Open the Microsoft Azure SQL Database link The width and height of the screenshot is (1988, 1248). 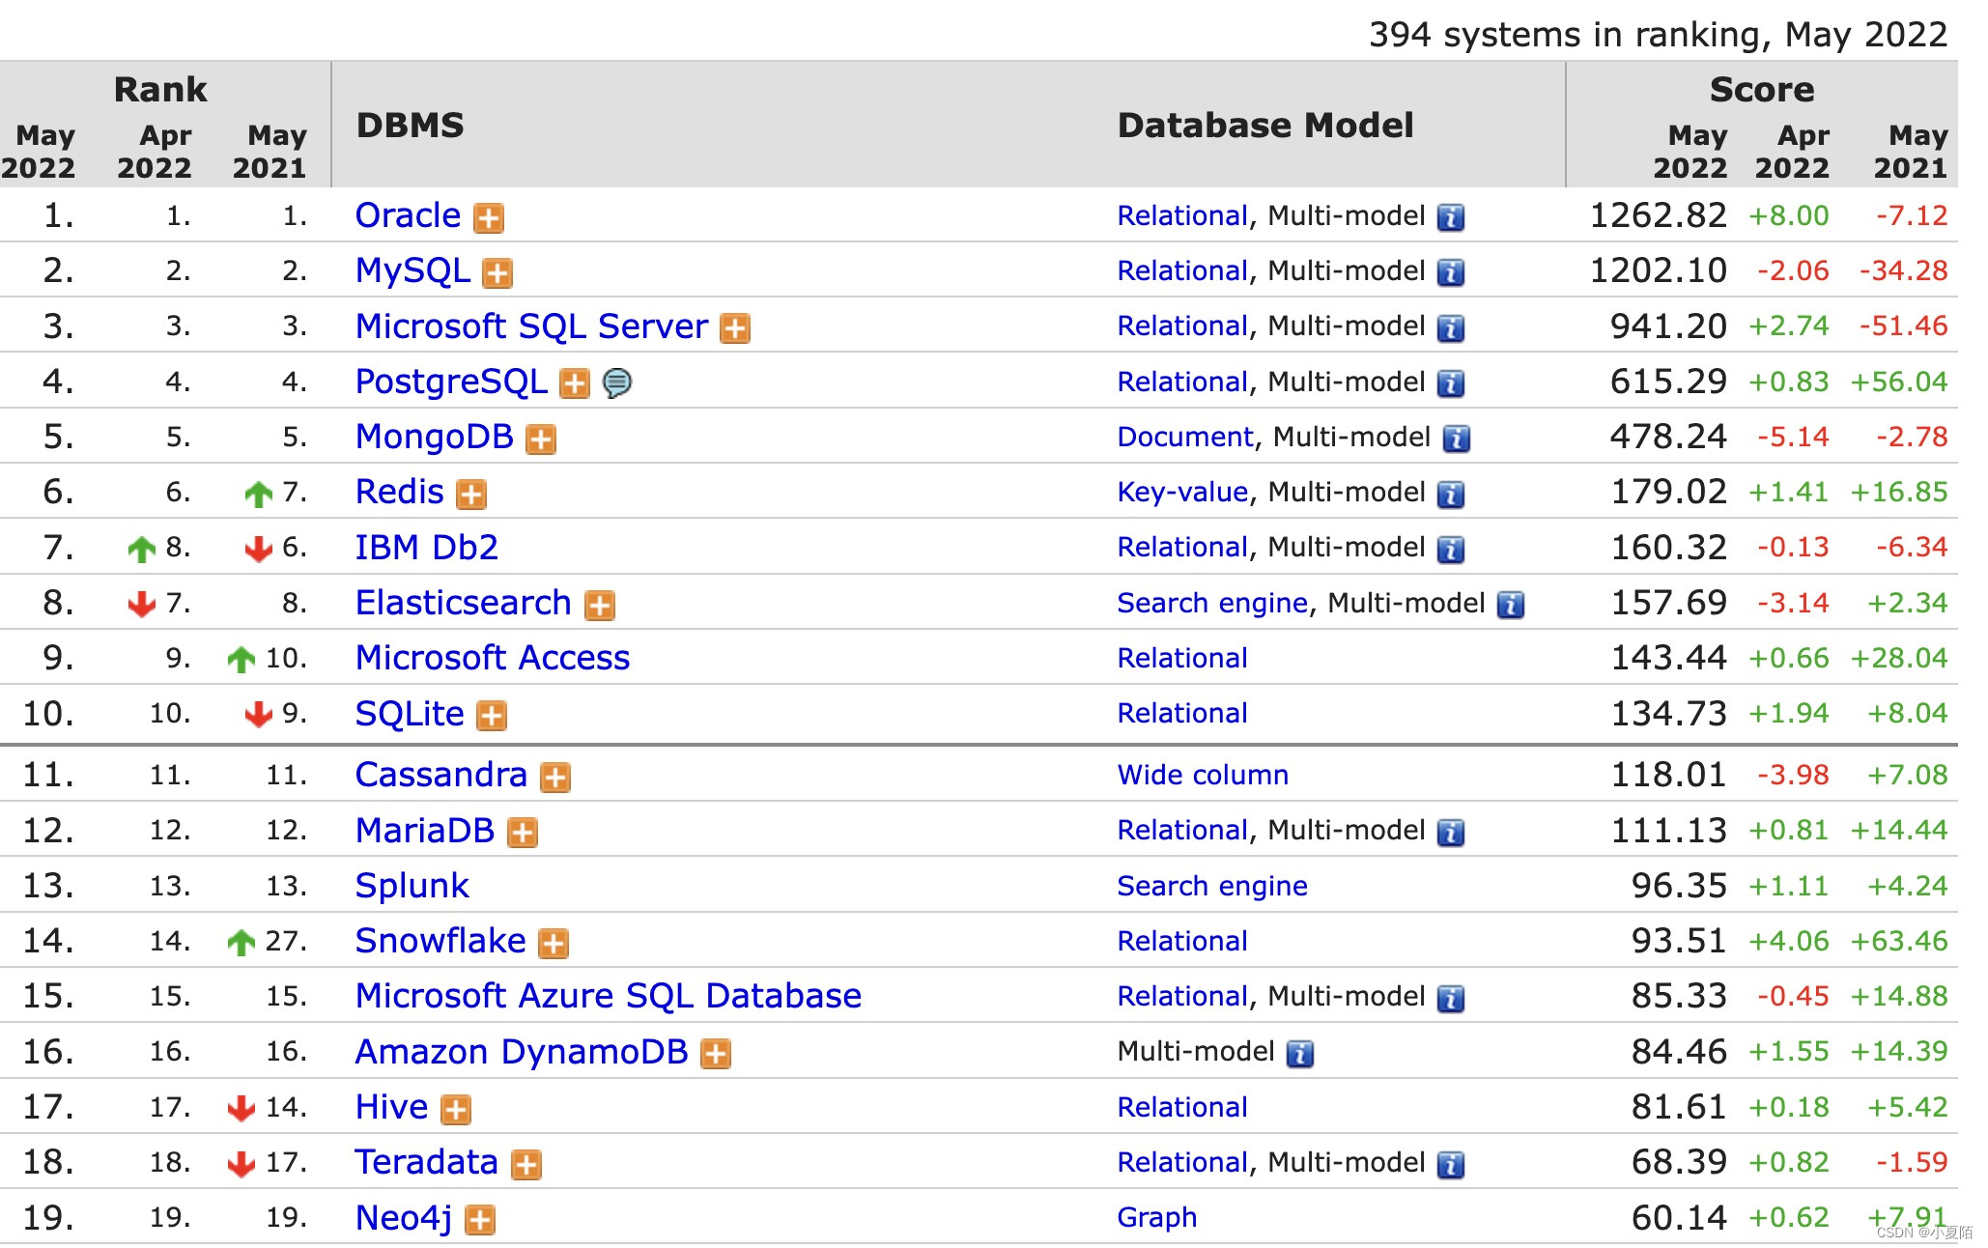click(609, 996)
